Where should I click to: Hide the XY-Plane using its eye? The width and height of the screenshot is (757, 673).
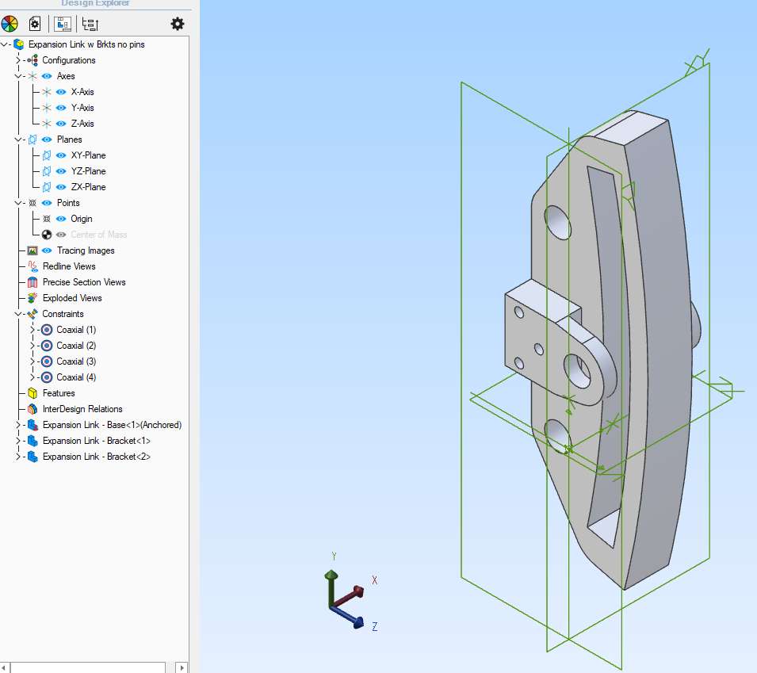point(61,155)
